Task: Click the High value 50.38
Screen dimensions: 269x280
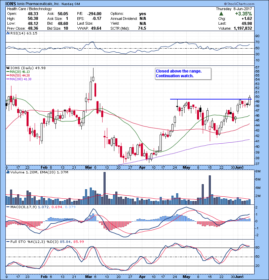Action: coord(33,19)
